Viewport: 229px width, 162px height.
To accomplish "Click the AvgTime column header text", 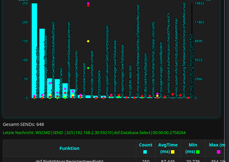I will click(x=168, y=145).
